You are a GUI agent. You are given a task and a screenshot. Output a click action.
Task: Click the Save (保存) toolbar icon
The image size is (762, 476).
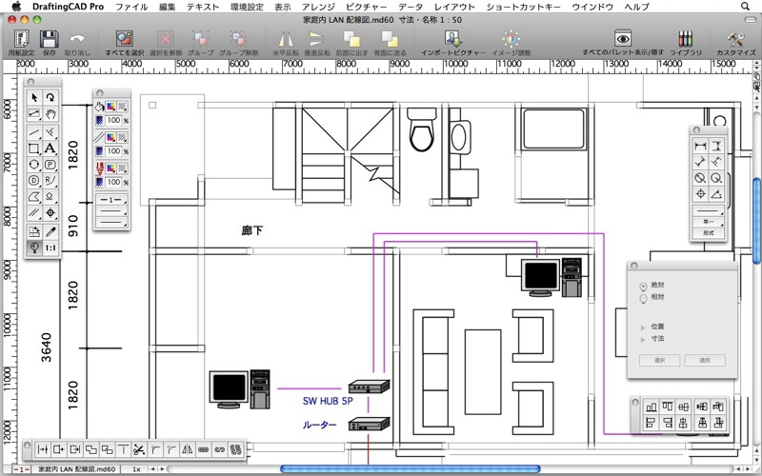[x=48, y=41]
